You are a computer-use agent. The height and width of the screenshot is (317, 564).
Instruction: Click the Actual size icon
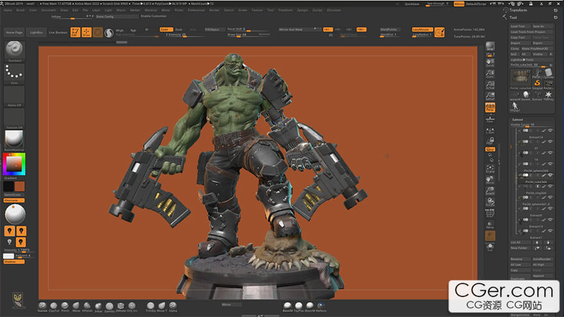(x=490, y=85)
